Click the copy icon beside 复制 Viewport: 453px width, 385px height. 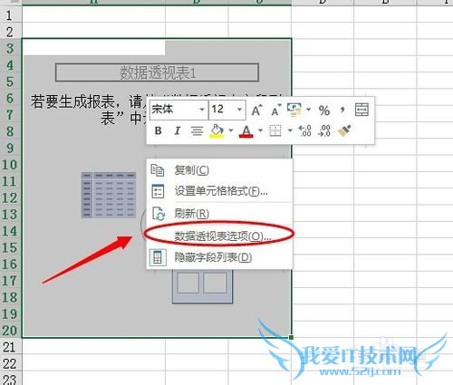pos(158,170)
